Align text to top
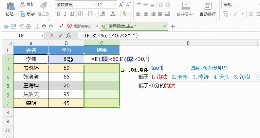This screenshot has height=138, width=260. [x=138, y=4]
